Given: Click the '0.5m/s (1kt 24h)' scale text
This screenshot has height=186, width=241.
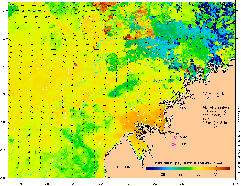Looking at the screenshot, I should click(215, 123).
